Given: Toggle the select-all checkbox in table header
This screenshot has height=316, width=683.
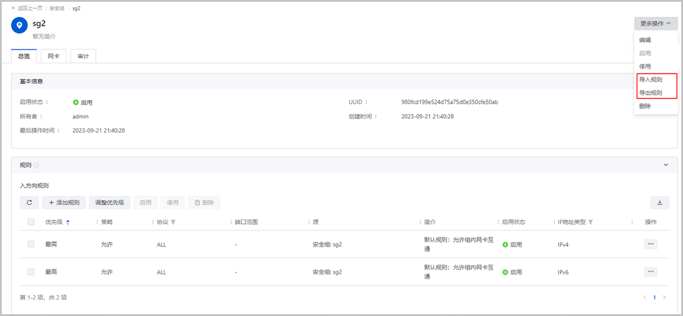Looking at the screenshot, I should 31,222.
